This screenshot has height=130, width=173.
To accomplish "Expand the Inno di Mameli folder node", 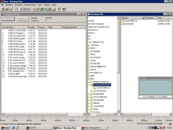I will tap(88, 97).
